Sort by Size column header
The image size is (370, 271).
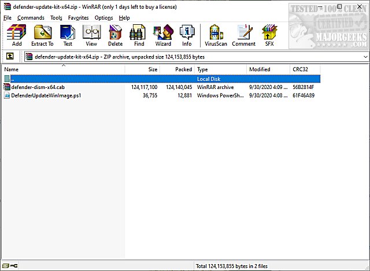142,69
